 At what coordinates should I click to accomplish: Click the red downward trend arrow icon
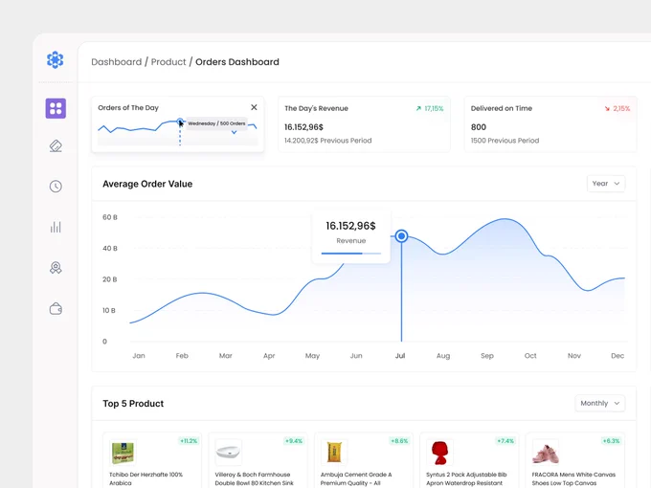(607, 108)
